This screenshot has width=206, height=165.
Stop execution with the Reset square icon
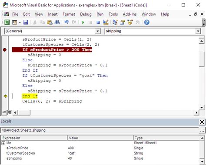point(98,23)
